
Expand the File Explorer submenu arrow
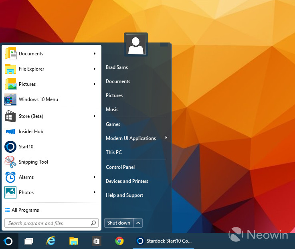click(95, 69)
